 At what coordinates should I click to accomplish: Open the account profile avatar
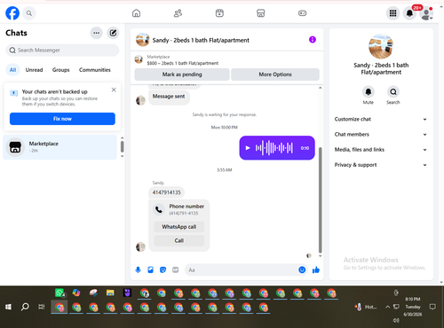point(426,13)
